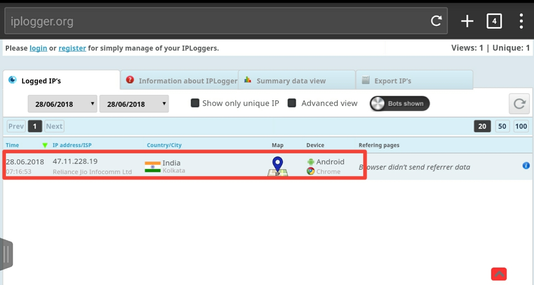This screenshot has width=534, height=285.
Task: Tap the side panel handle
Action: (6, 254)
